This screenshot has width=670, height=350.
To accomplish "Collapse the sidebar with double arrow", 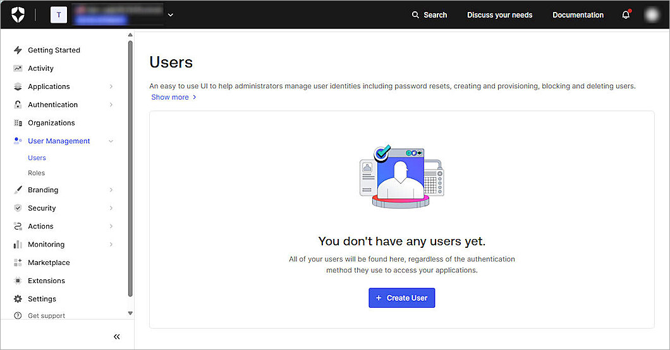I will tap(117, 337).
